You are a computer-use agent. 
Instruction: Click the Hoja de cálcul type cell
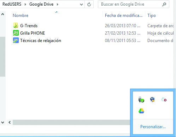[160, 33]
